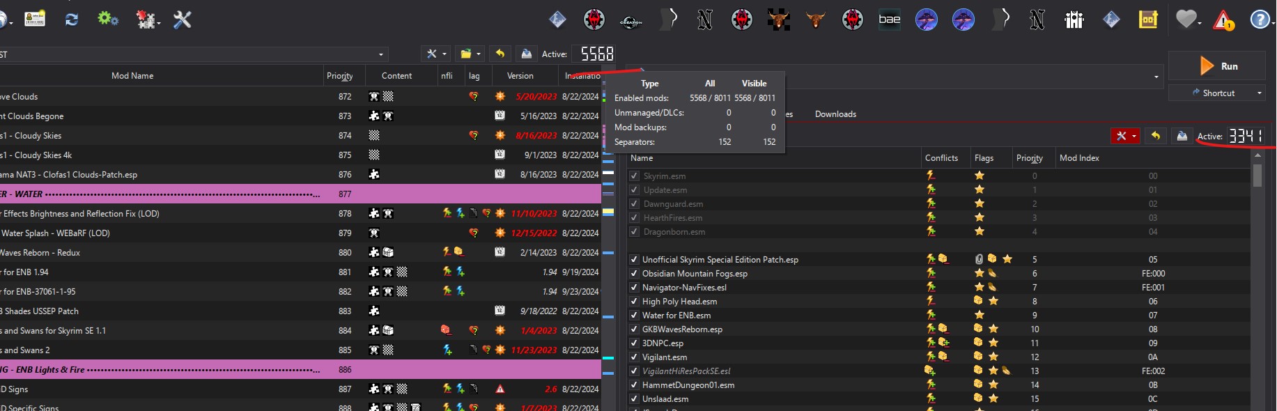Select the WATER separator row
The width and height of the screenshot is (1277, 411).
point(300,194)
